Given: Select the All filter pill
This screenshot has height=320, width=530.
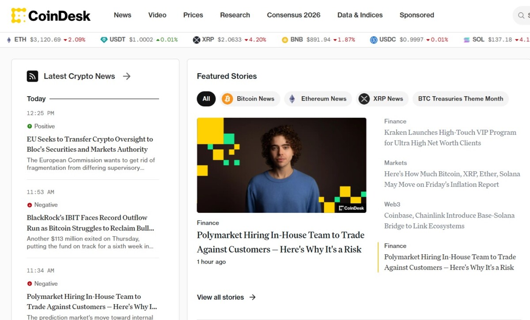Looking at the screenshot, I should coord(206,99).
